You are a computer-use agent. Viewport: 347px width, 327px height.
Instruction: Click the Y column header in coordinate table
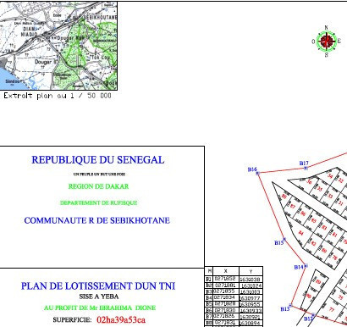pos(251,271)
